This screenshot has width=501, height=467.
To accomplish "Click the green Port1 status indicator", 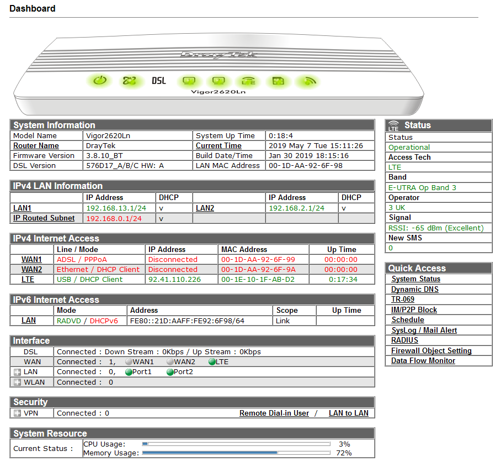I will coord(129,372).
